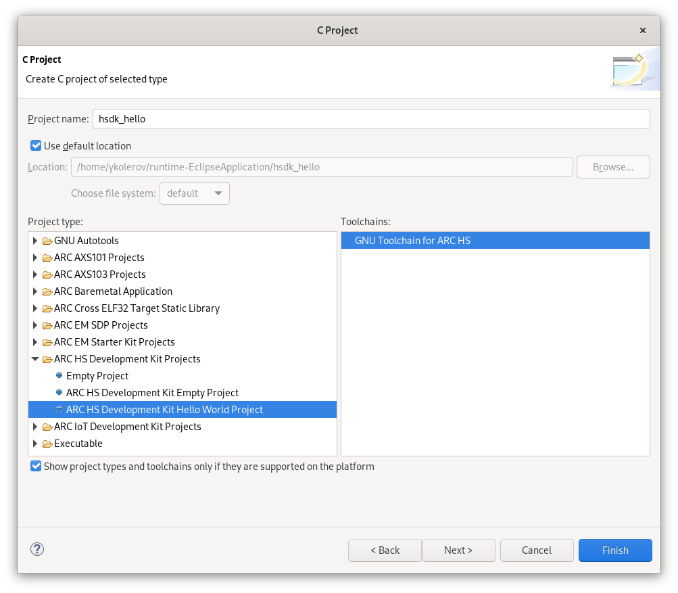Click the ARC HS Kit Empty Project icon
This screenshot has width=678, height=593.
click(59, 392)
